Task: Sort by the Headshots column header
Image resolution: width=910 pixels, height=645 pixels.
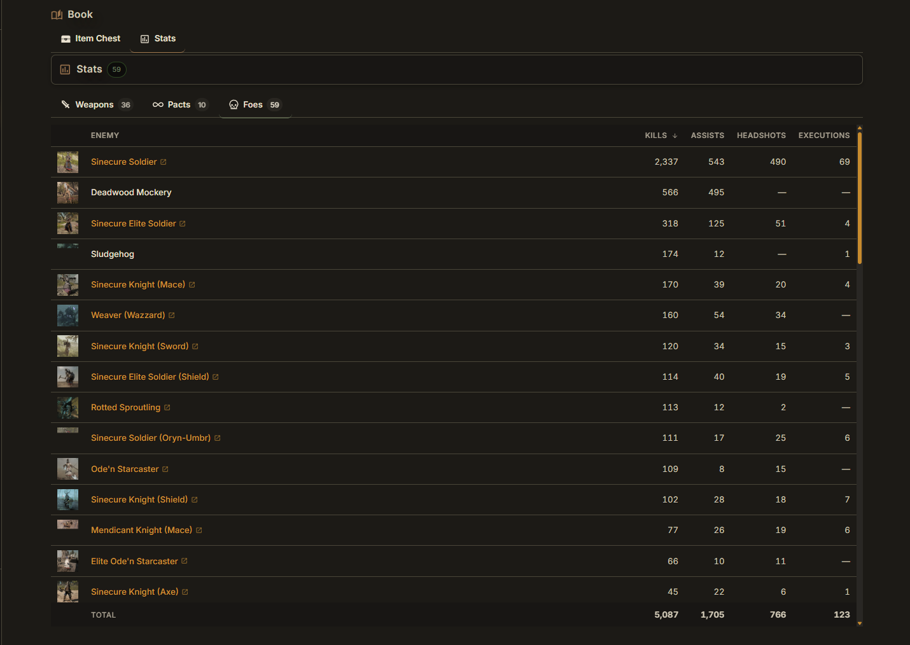Action: tap(761, 135)
